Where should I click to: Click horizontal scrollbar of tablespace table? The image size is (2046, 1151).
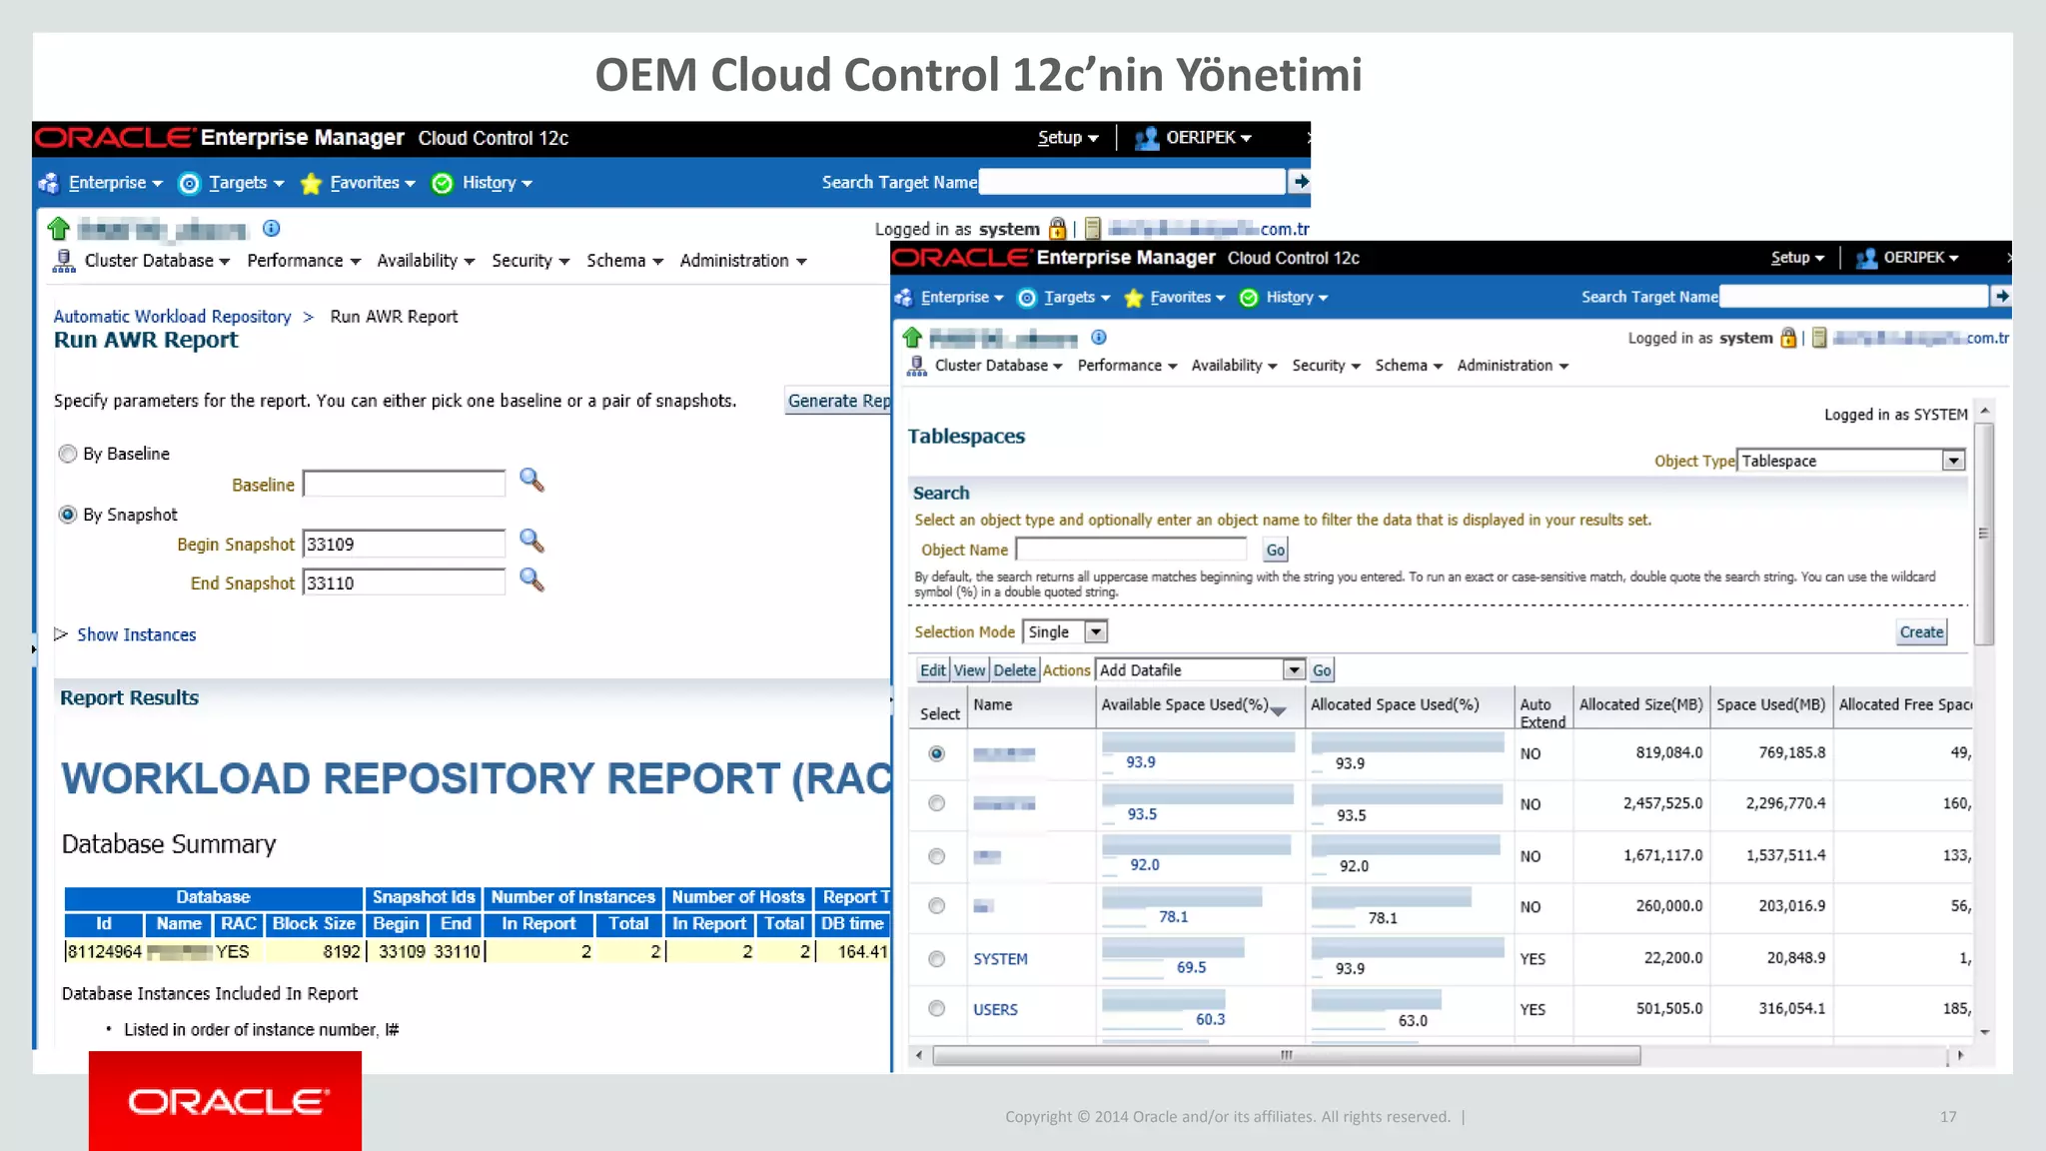point(1287,1055)
